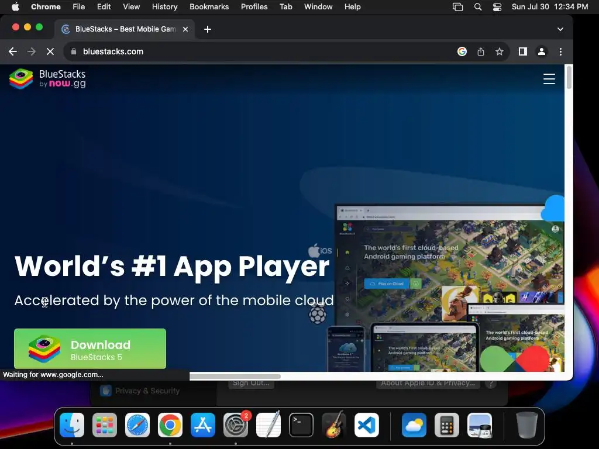The image size is (599, 449).
Task: Open System Settings from the Dock
Action: pos(236,425)
